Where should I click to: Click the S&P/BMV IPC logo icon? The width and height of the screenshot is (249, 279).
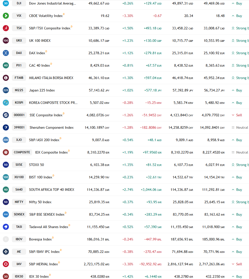tap(6, 252)
